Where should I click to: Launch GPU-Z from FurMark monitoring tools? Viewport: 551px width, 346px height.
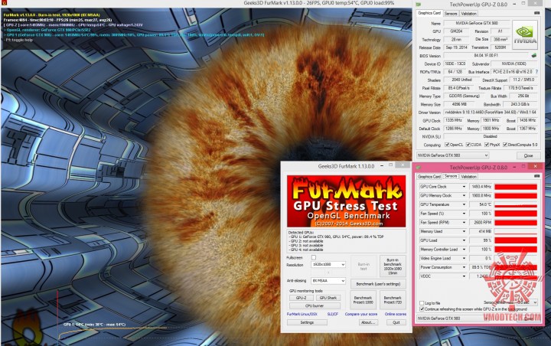click(302, 298)
